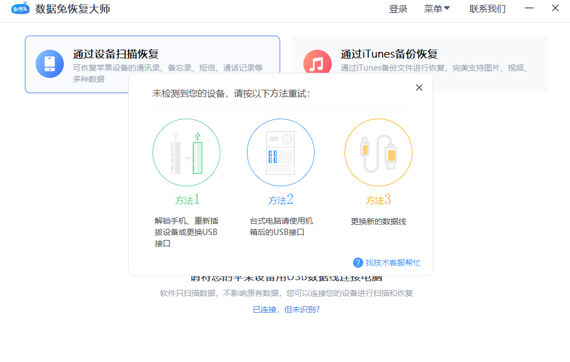The image size is (570, 362).
Task: Click the green 方法1 label
Action: (x=187, y=200)
